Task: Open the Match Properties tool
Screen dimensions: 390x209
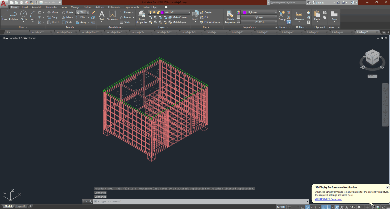Action: click(x=230, y=16)
